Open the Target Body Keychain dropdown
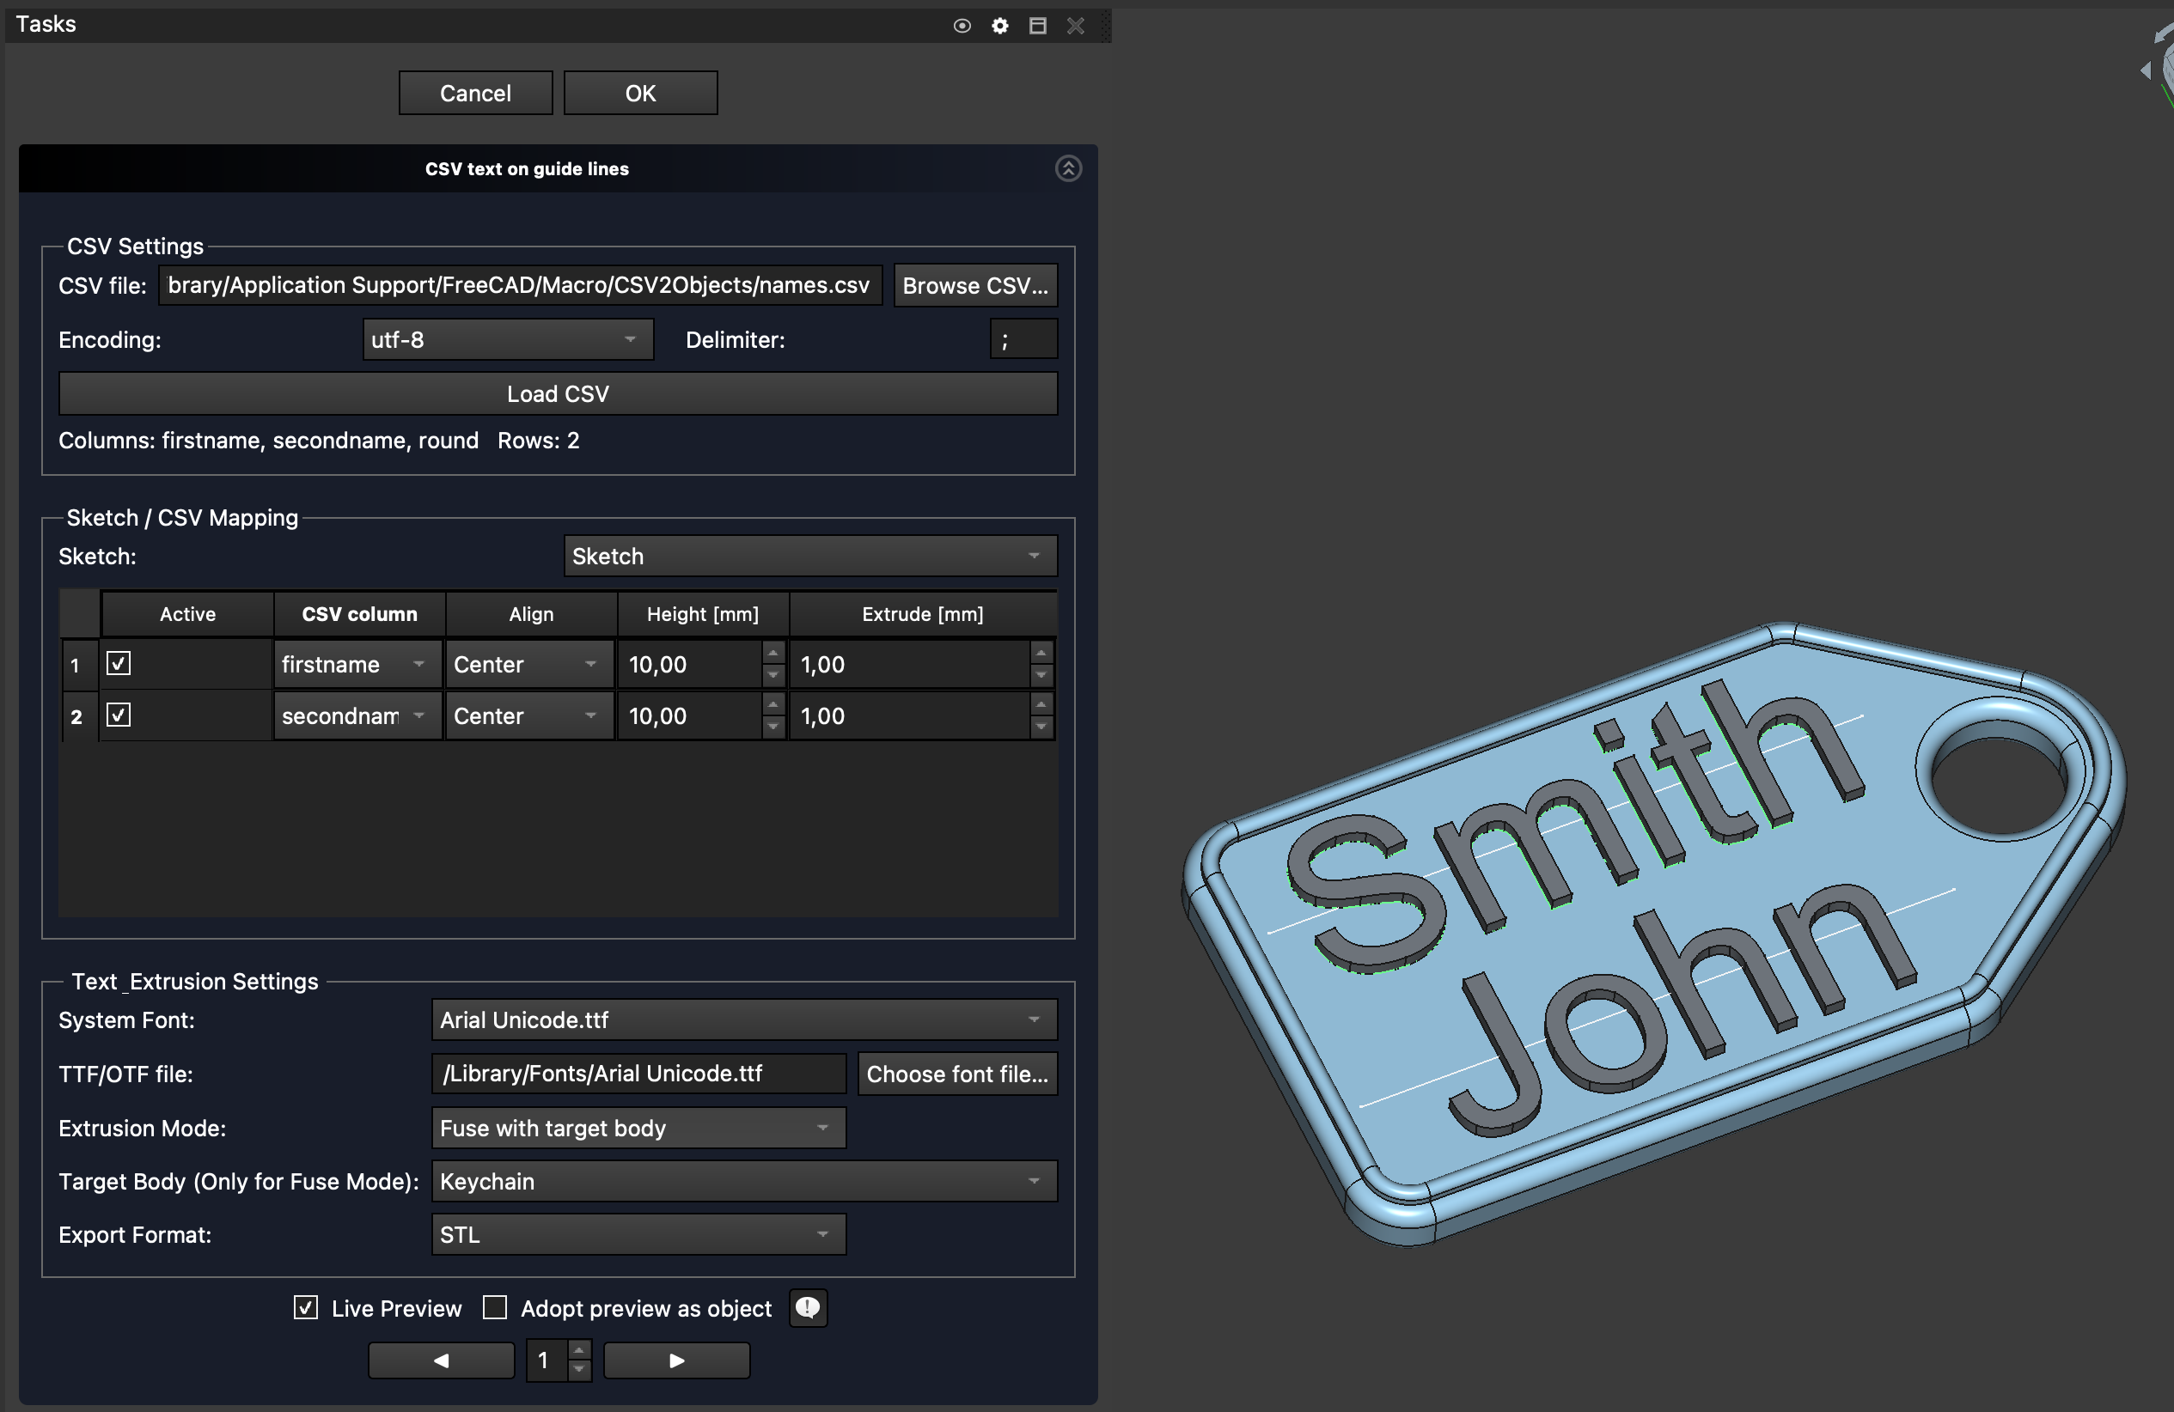Viewport: 2174px width, 1412px height. click(743, 1181)
